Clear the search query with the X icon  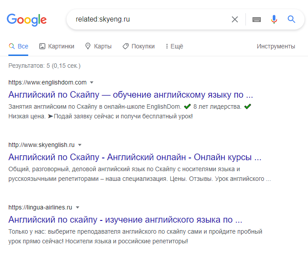235,19
